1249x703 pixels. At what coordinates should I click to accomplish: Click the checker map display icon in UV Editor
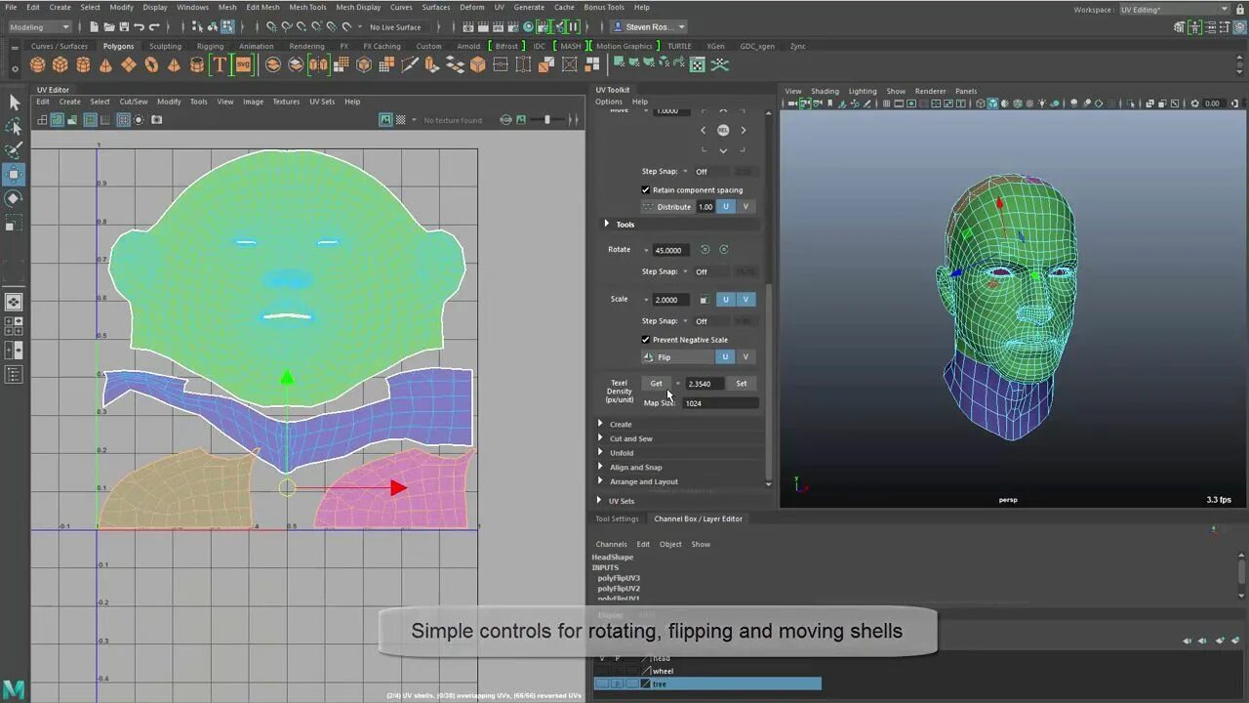pos(401,120)
